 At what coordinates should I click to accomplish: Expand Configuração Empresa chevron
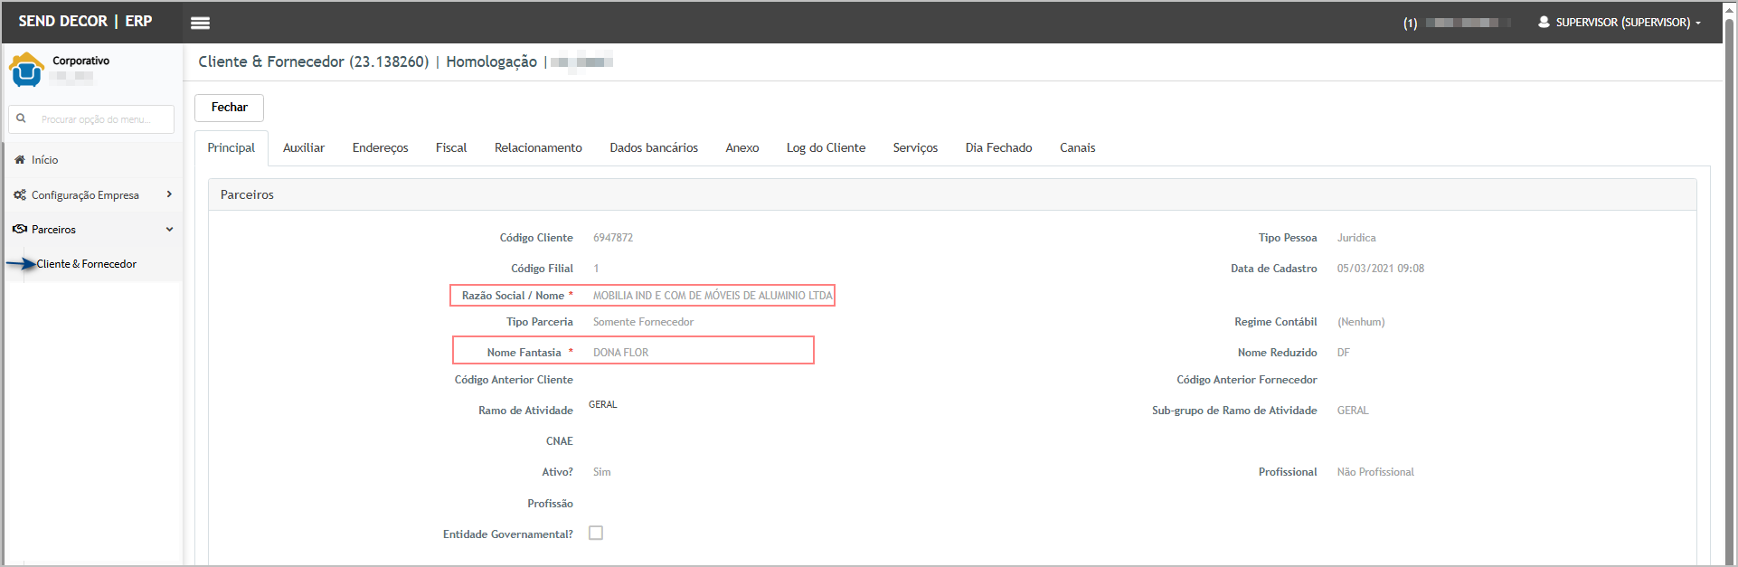(x=169, y=194)
